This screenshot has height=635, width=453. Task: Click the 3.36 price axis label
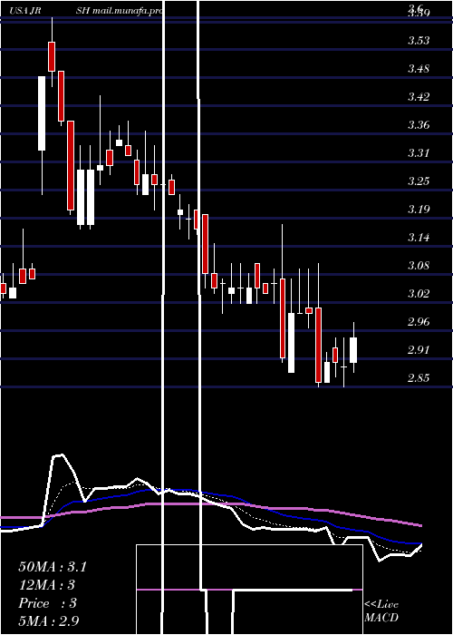coord(419,125)
